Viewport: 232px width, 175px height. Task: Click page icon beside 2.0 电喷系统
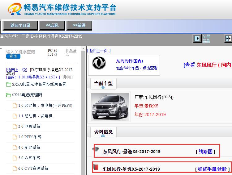point(15,127)
